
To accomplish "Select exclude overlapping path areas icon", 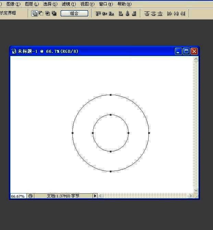I will click(x=54, y=13).
